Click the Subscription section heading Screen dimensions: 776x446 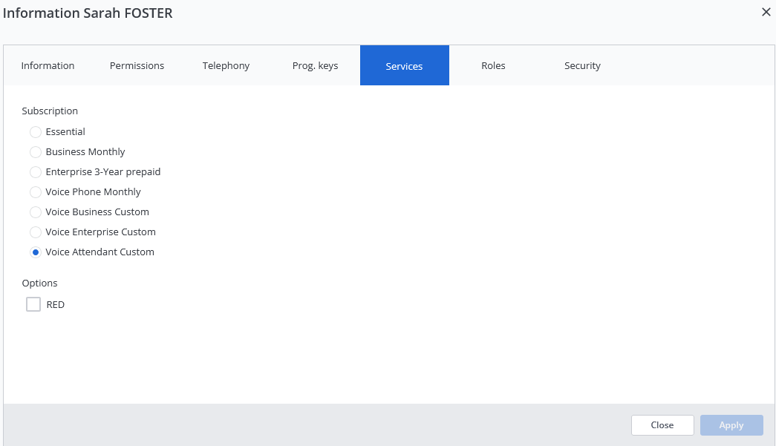pos(50,111)
